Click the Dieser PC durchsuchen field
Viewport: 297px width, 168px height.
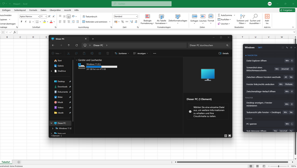(209, 45)
